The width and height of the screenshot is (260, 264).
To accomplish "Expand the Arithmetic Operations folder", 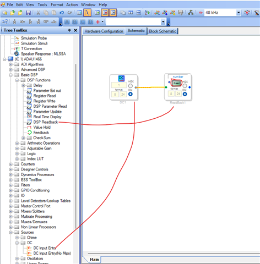I will (x=17, y=143).
